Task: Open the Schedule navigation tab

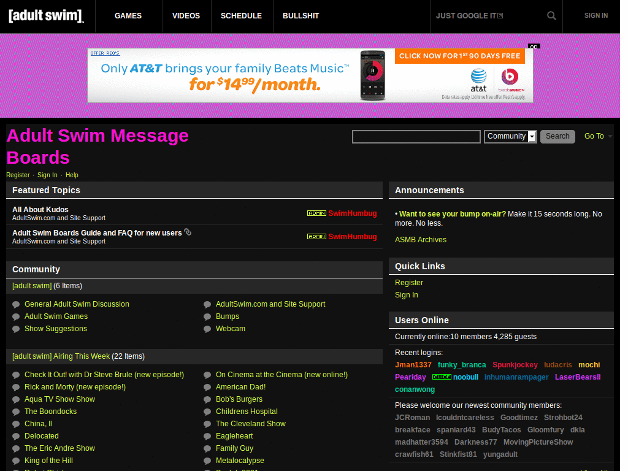Action: click(x=241, y=16)
